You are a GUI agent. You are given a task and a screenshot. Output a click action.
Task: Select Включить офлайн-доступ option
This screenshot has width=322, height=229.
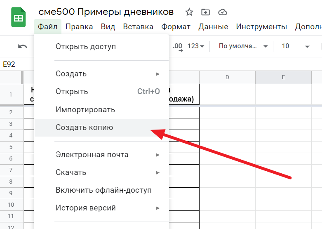(x=103, y=190)
